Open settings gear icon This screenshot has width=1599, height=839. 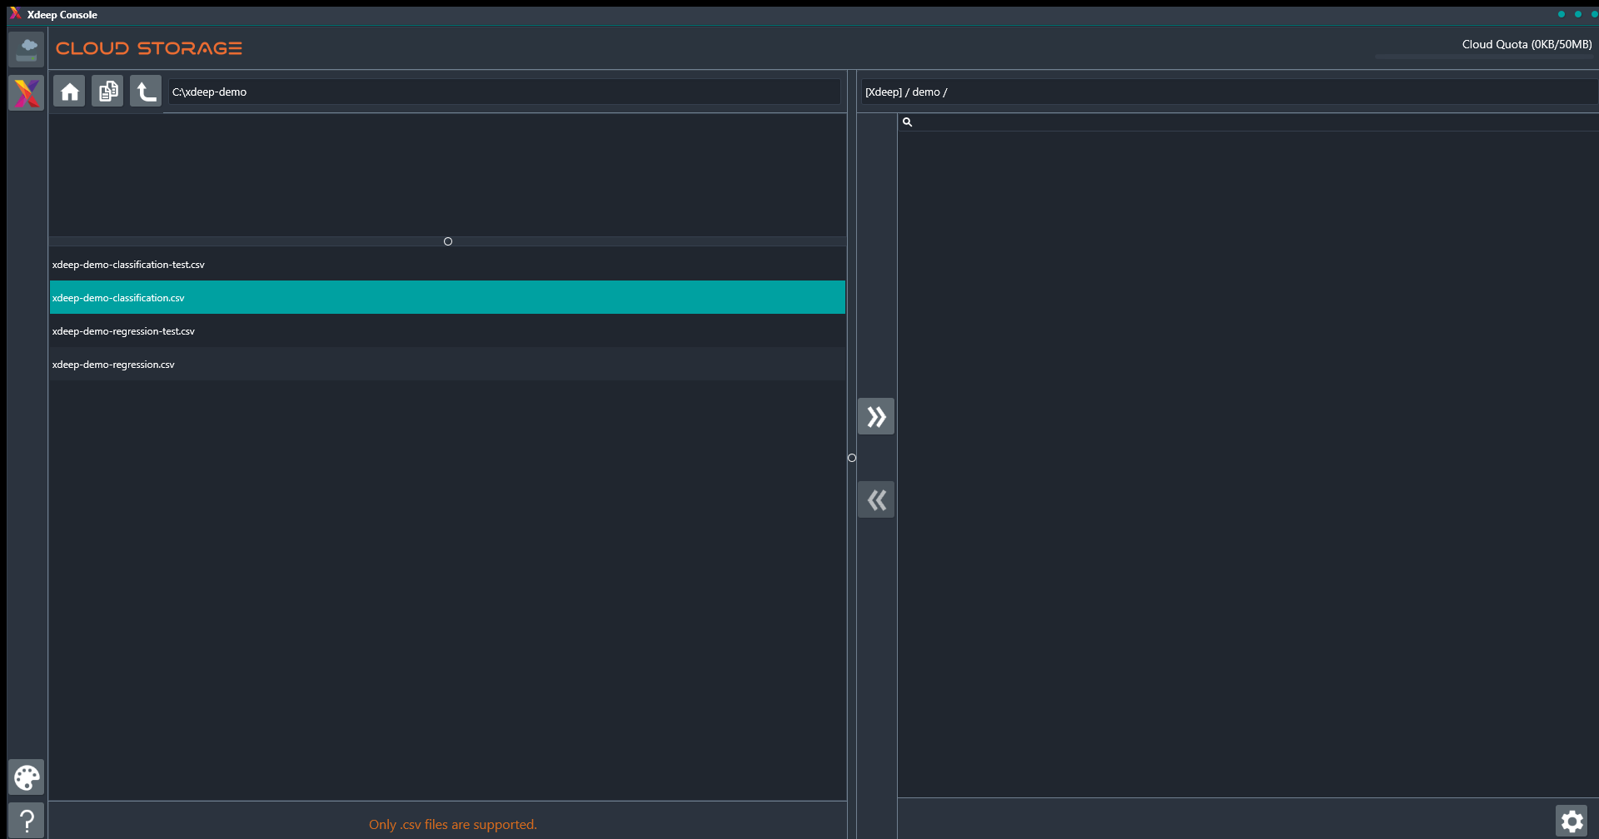(x=1572, y=822)
